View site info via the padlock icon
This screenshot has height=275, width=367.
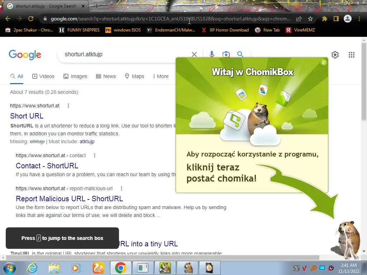pyautogui.click(x=45, y=19)
